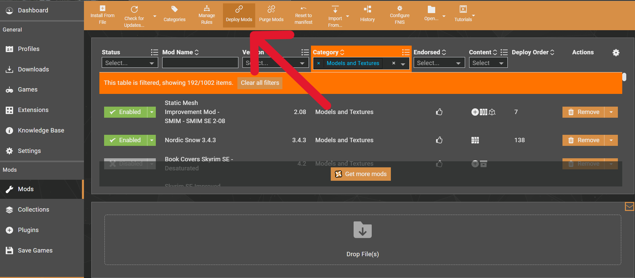Open Collections in the sidebar
635x278 pixels.
pos(33,210)
